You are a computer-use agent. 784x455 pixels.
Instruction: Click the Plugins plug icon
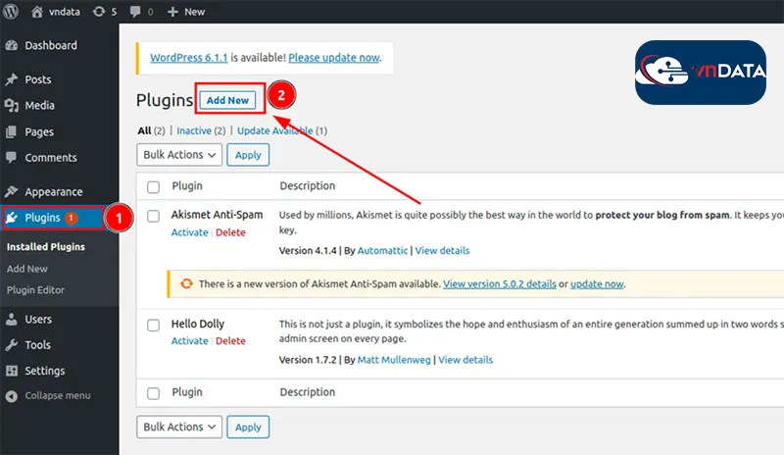tap(12, 218)
